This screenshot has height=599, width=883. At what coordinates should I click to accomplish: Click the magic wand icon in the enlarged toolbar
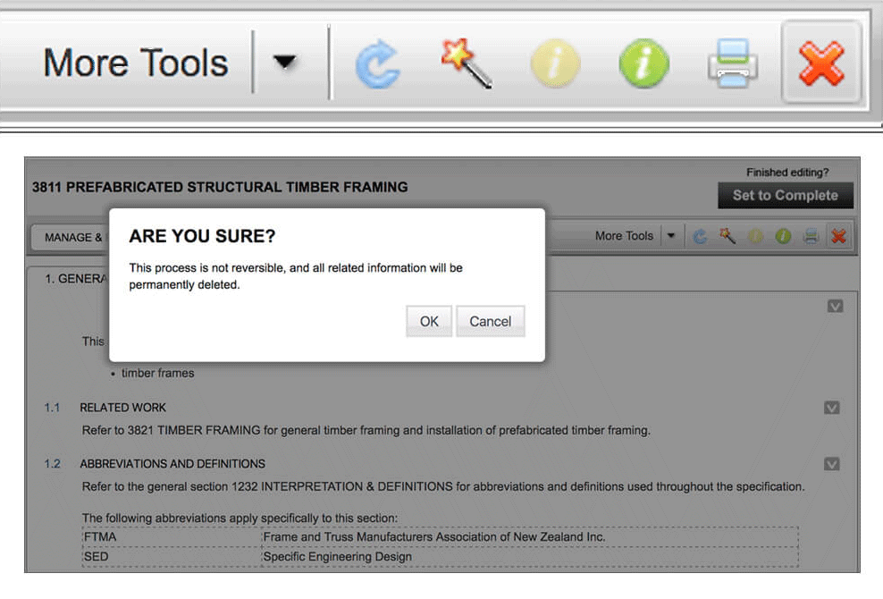coord(466,63)
